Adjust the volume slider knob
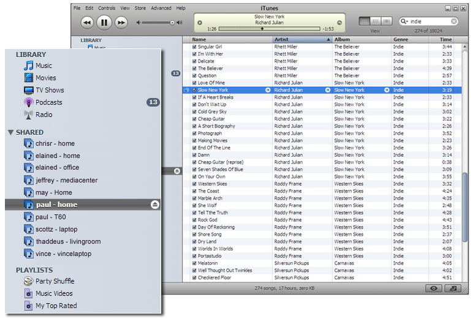 tap(172, 23)
